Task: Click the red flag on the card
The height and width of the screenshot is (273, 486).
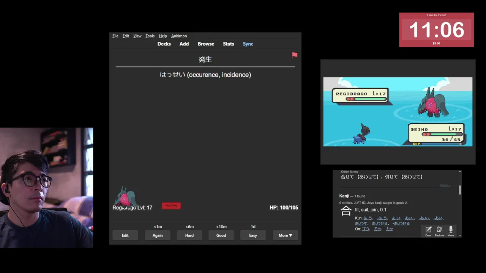Action: pyautogui.click(x=295, y=55)
